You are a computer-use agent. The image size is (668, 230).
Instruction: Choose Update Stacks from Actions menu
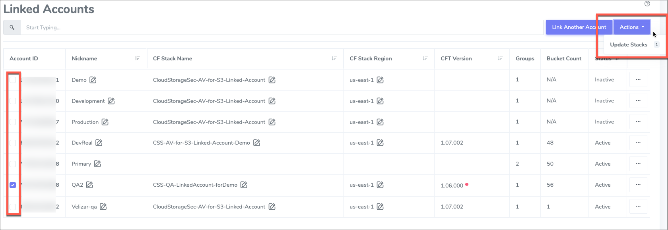click(x=629, y=44)
